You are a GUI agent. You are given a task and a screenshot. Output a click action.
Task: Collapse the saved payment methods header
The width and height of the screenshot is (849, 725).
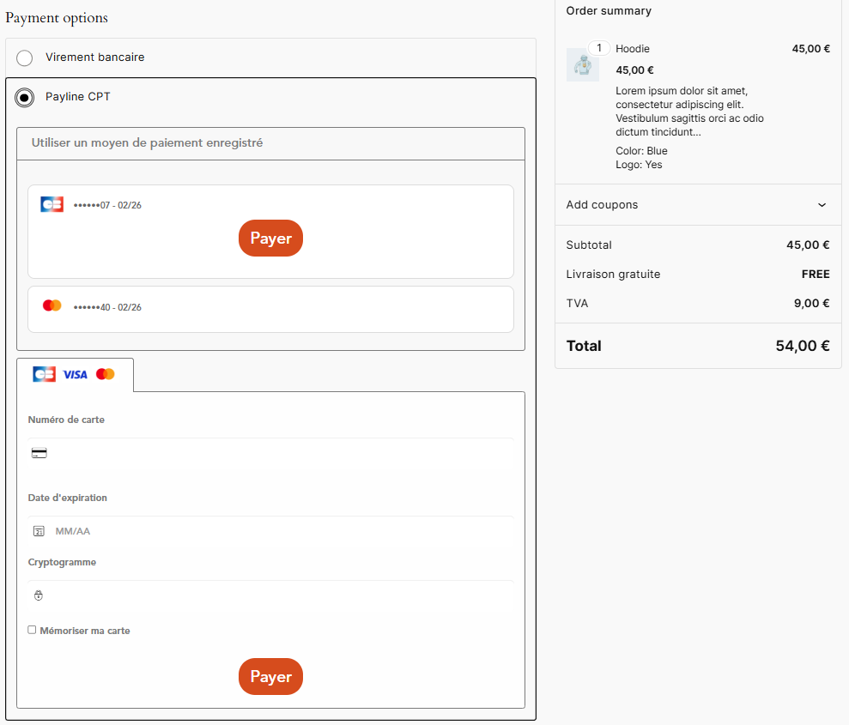[270, 143]
